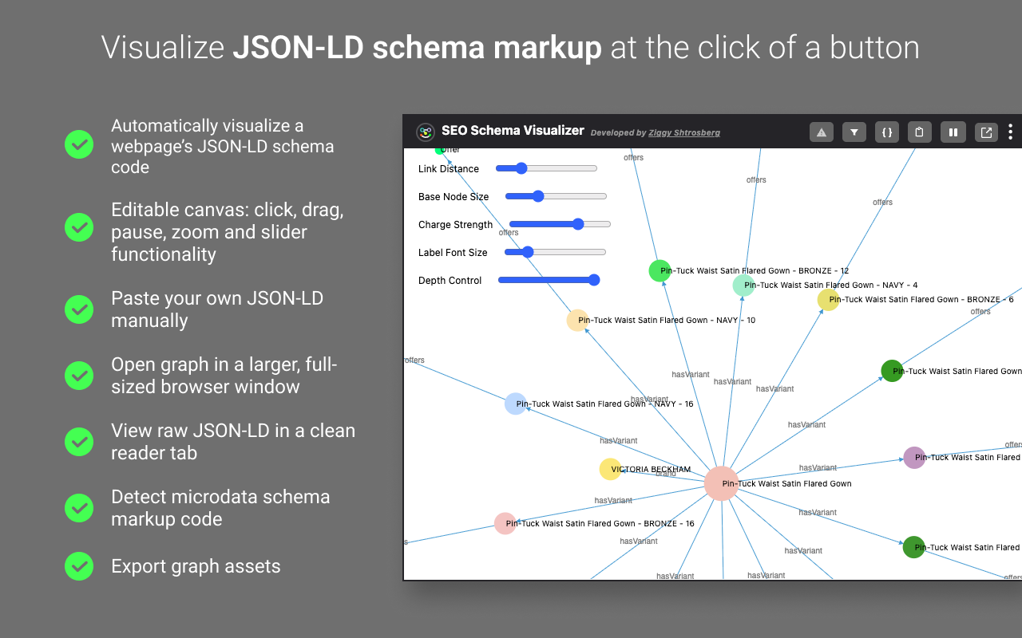The height and width of the screenshot is (638, 1022).
Task: Adjust the Link Distance slider
Action: tap(546, 168)
